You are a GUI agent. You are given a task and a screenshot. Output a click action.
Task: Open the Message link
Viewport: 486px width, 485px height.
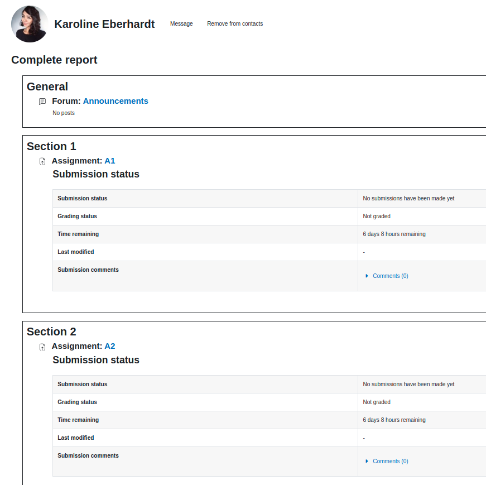coord(181,23)
